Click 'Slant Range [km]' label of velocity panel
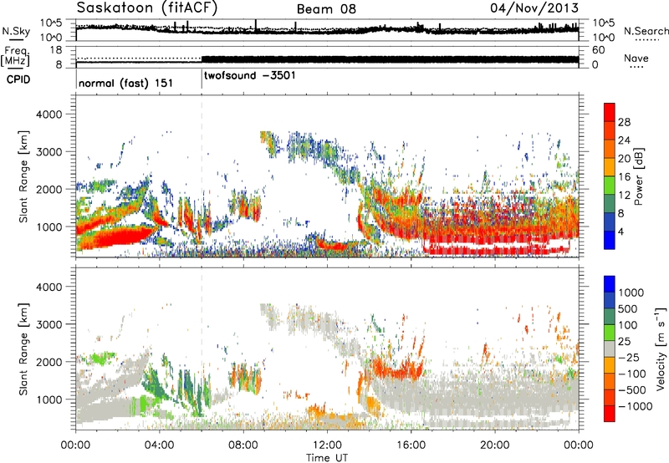Viewport: 669px width, 463px height. tap(23, 349)
